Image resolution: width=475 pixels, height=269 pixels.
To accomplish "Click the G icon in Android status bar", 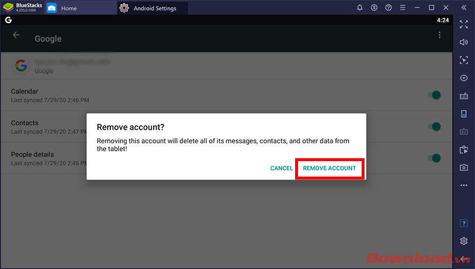I will [8, 20].
